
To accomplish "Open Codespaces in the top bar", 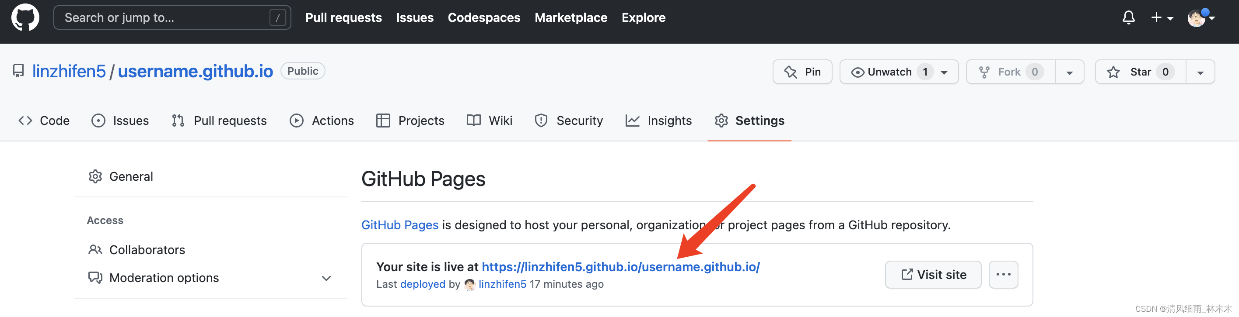I will (x=484, y=18).
